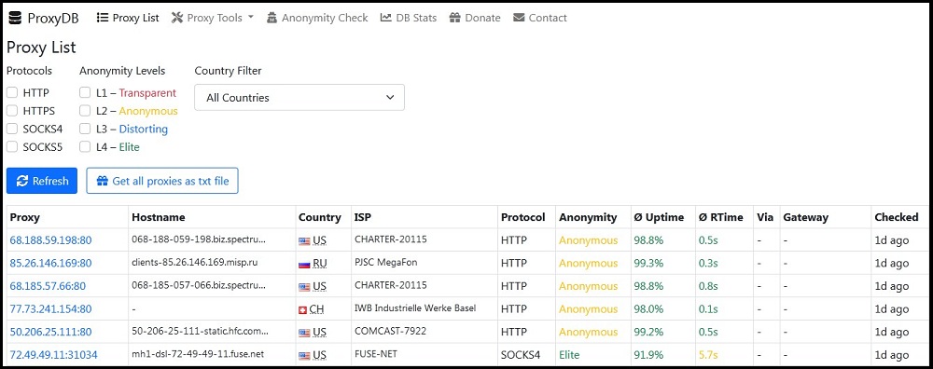Viewport: 933px width, 369px height.
Task: Enable the HTTP protocol checkbox
Action: point(12,92)
